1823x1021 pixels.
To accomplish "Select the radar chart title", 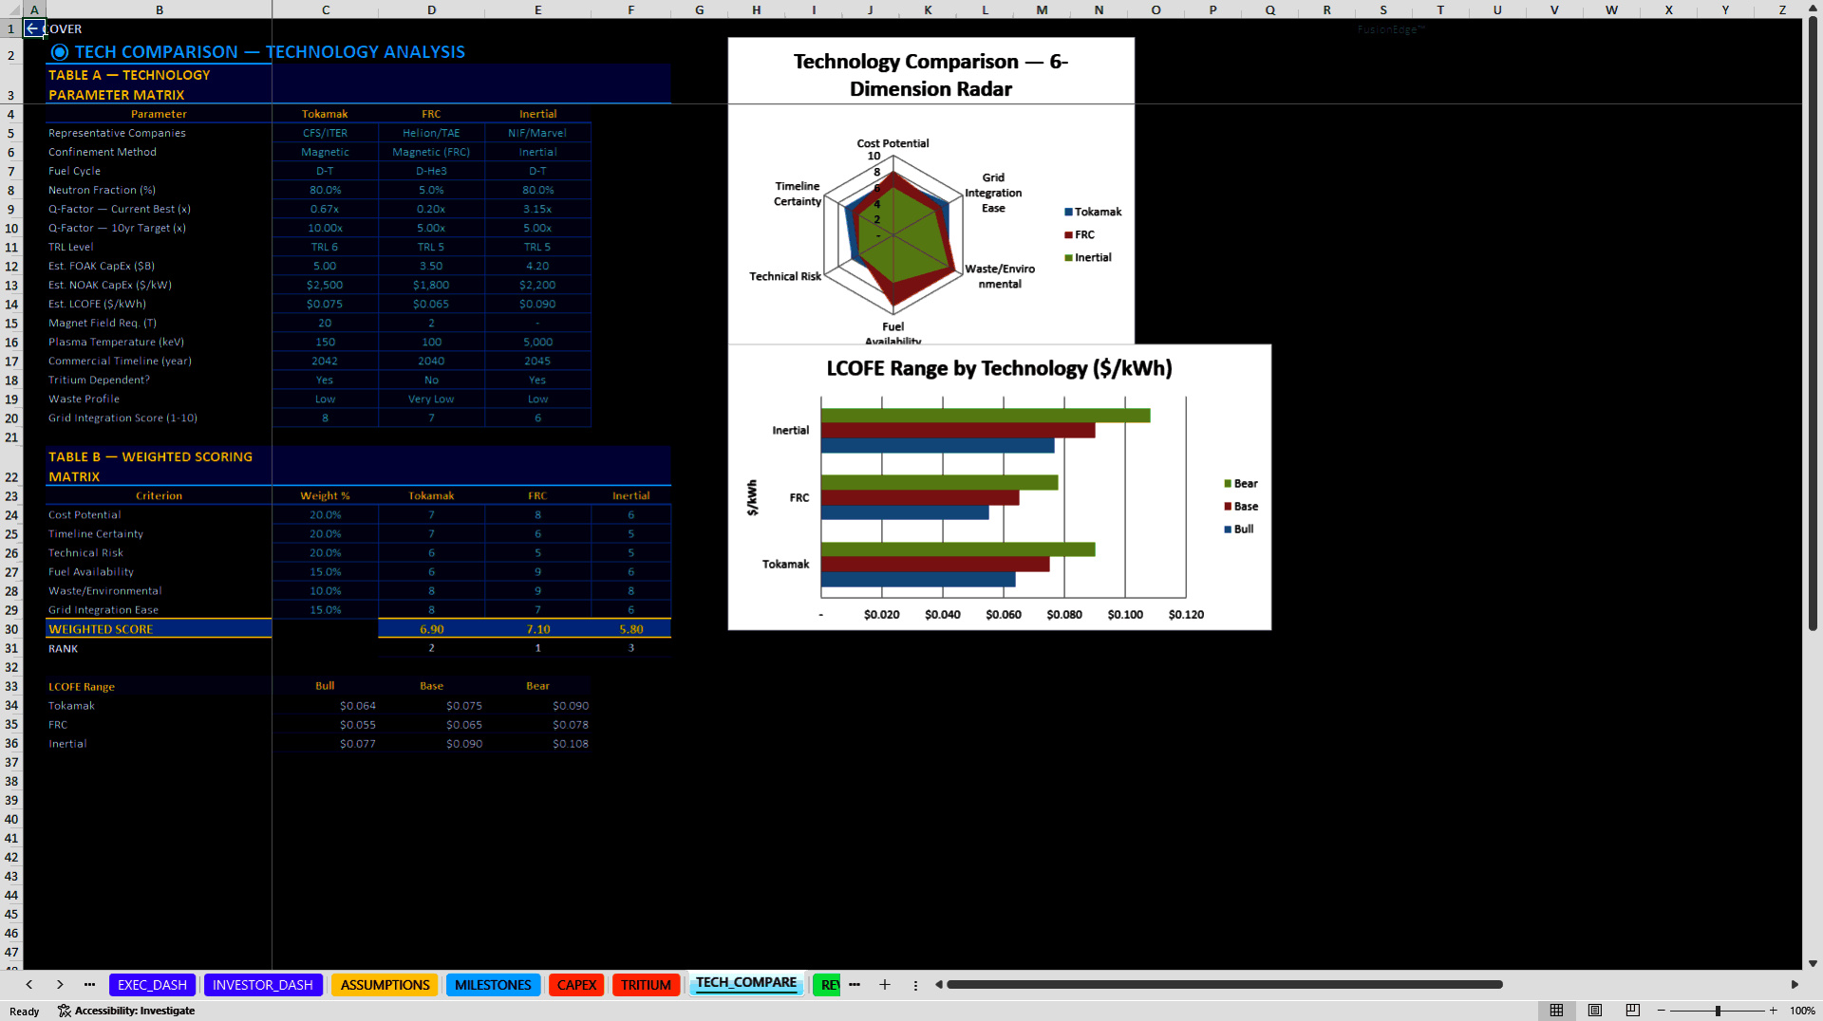I will 930,75.
